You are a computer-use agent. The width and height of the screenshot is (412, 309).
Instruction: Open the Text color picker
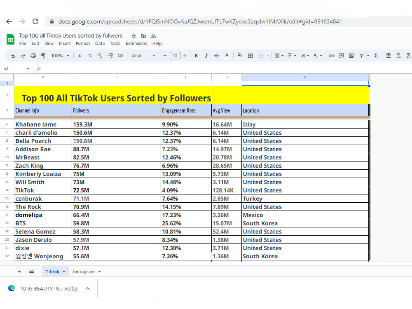tap(227, 55)
